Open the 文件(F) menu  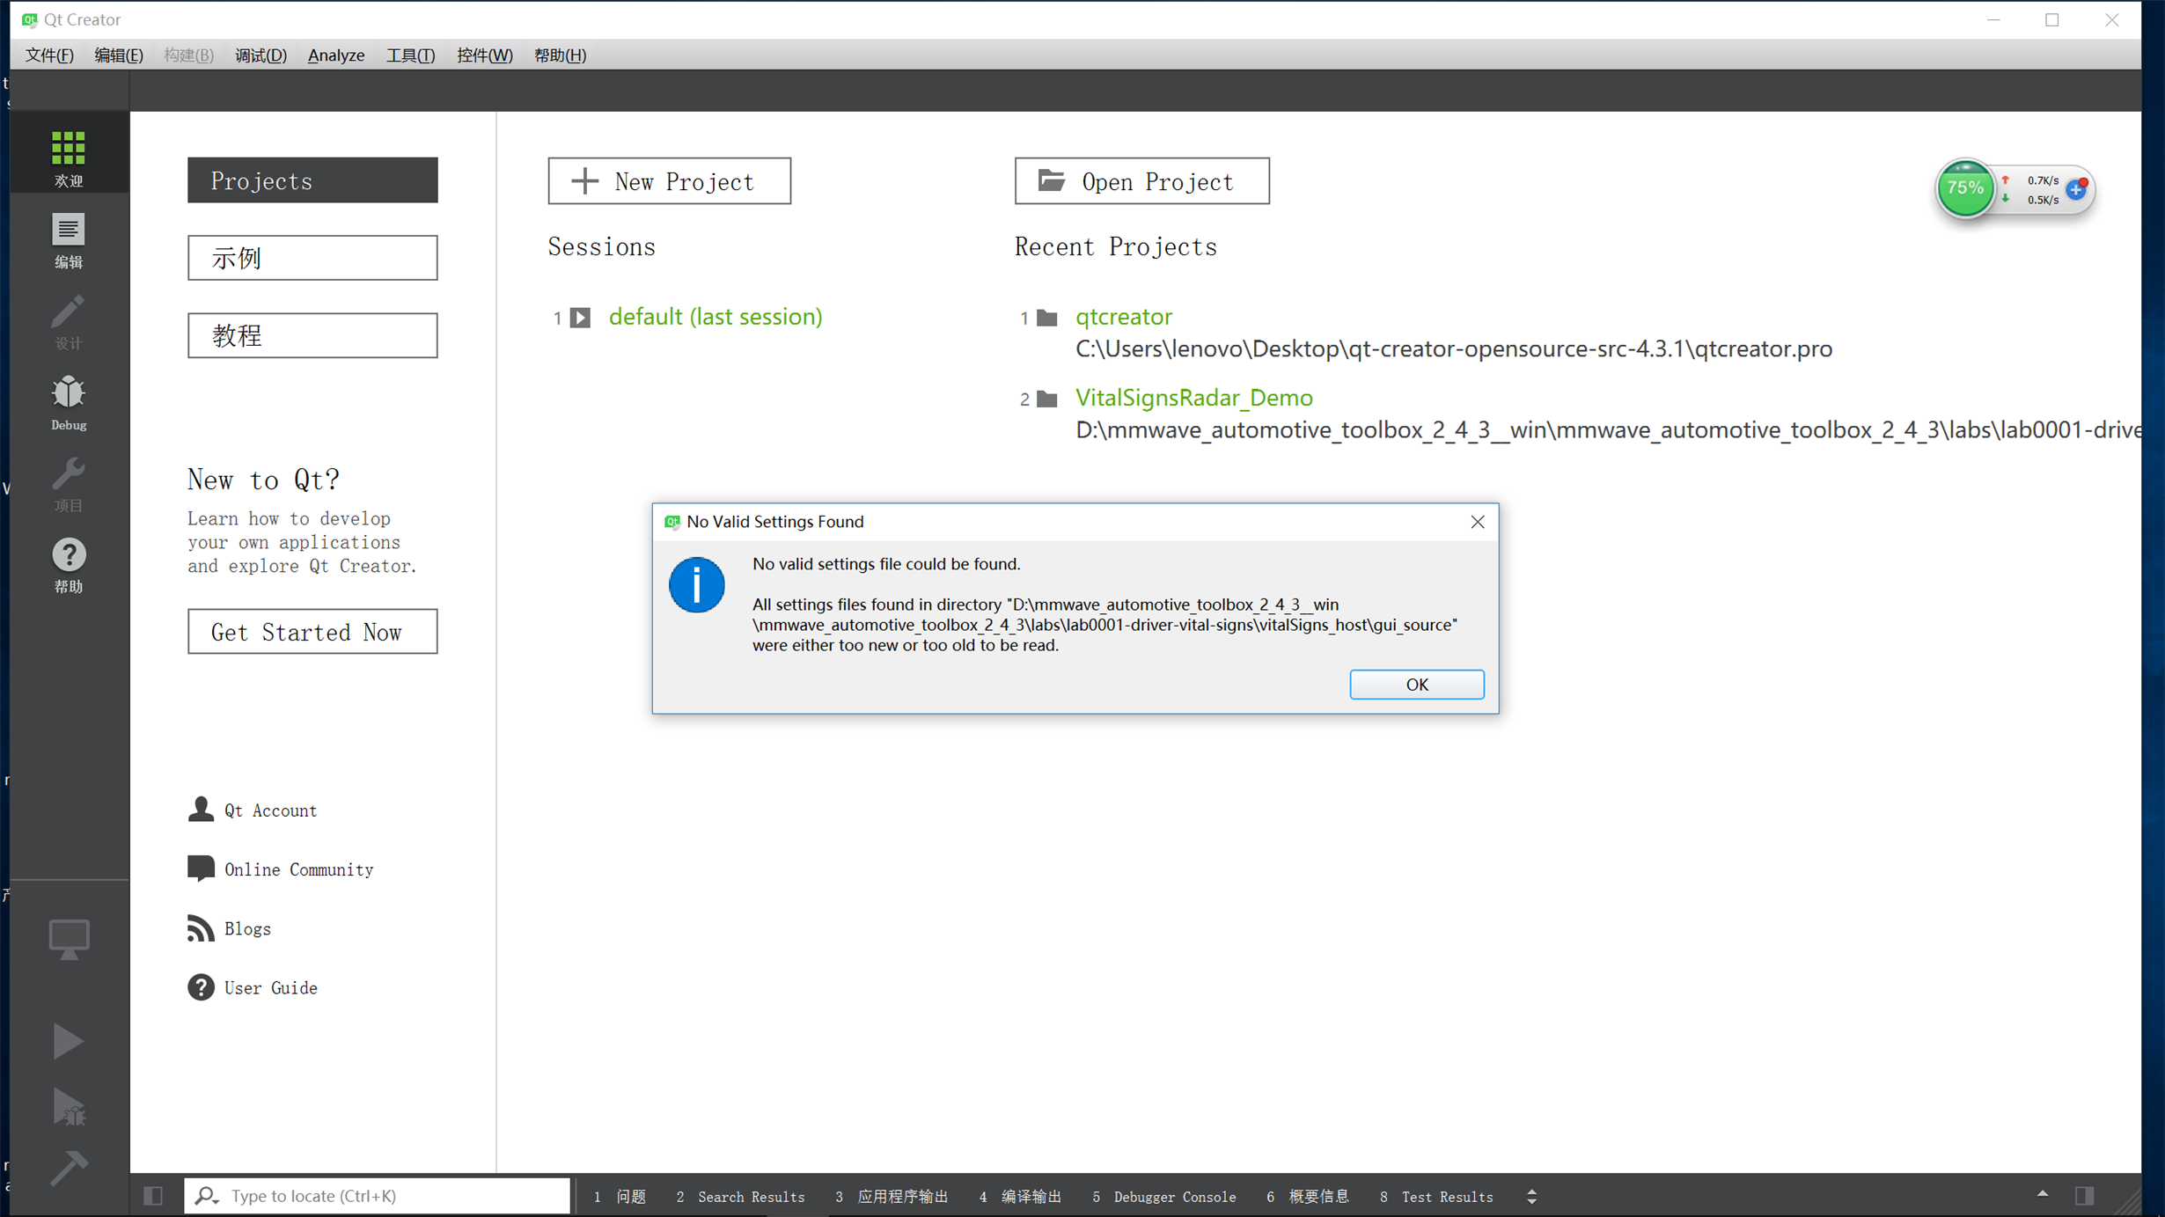49,55
